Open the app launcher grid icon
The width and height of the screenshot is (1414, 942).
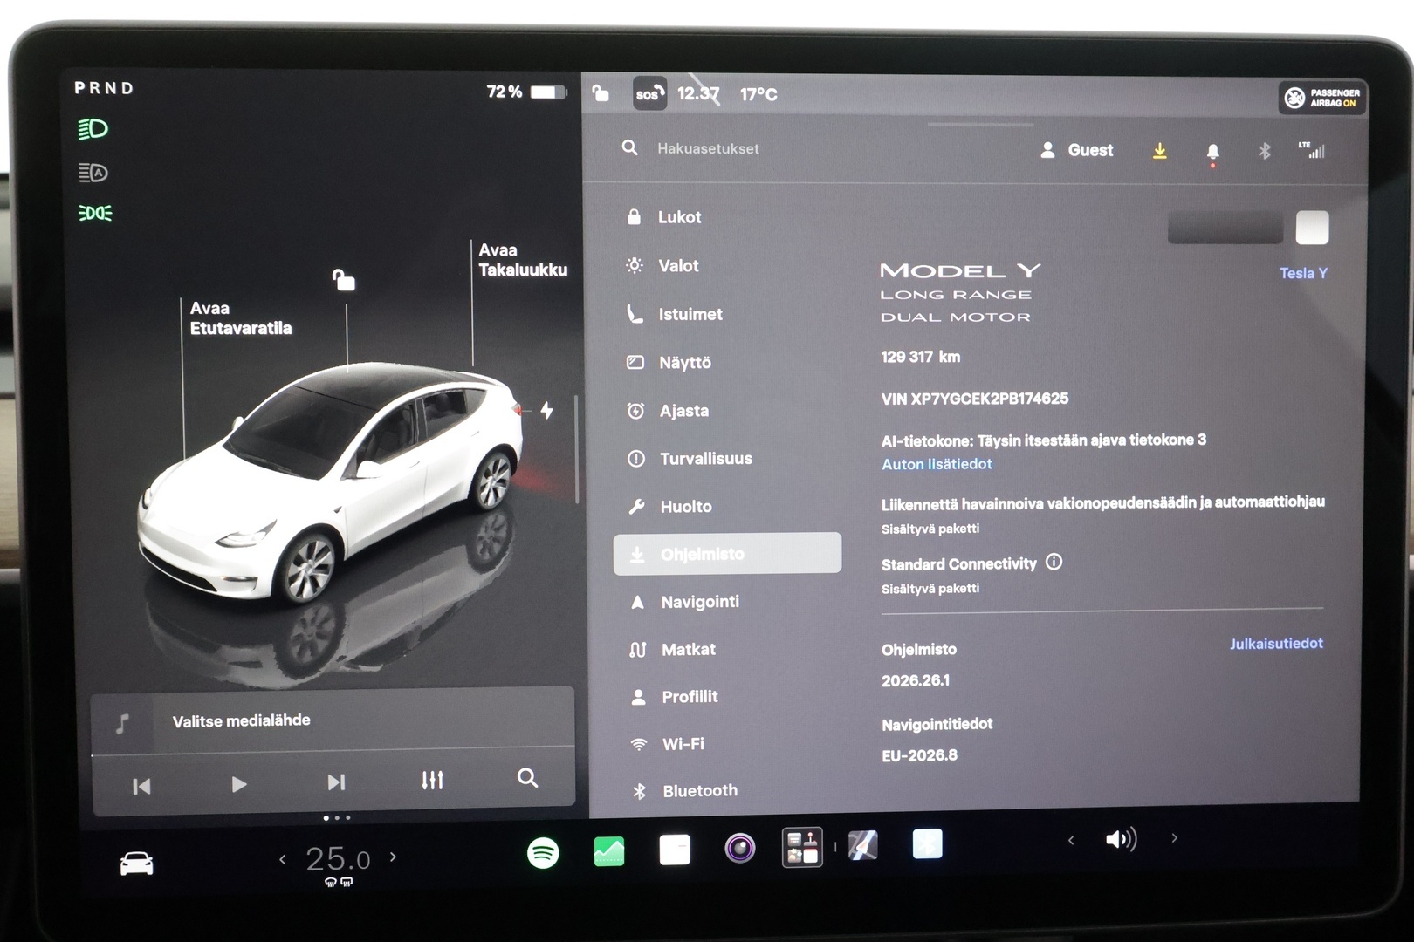tap(802, 847)
